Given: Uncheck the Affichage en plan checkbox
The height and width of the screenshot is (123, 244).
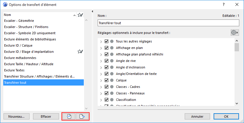Looking at the screenshot, I should (x=107, y=48).
